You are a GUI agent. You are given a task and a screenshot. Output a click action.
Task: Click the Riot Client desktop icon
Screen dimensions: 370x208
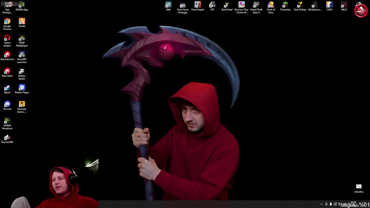point(7,73)
